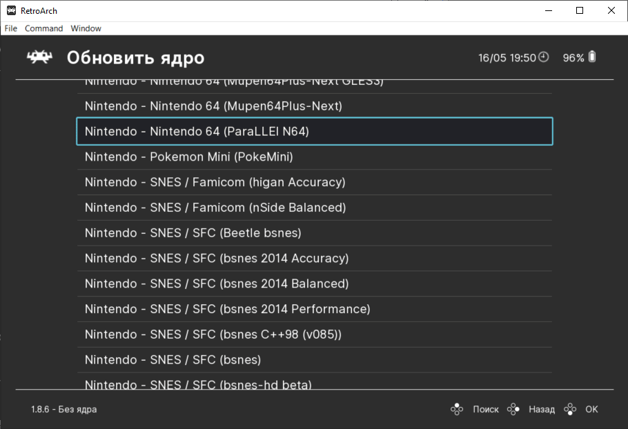
Task: Click the 1.8.6 - Без ядра version text
Action: (x=64, y=410)
